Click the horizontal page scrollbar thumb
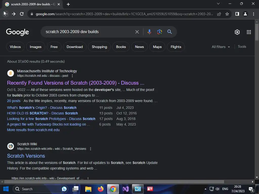Image resolution: width=259 pixels, height=194 pixels. point(114,182)
